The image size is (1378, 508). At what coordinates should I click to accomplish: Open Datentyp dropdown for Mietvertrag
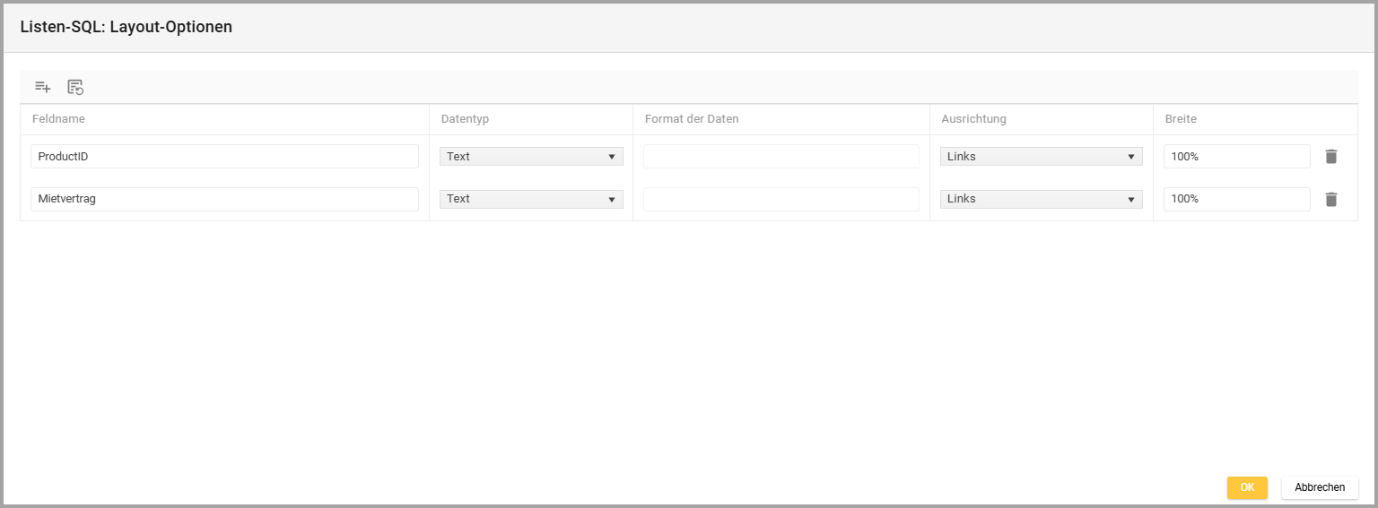click(x=531, y=199)
